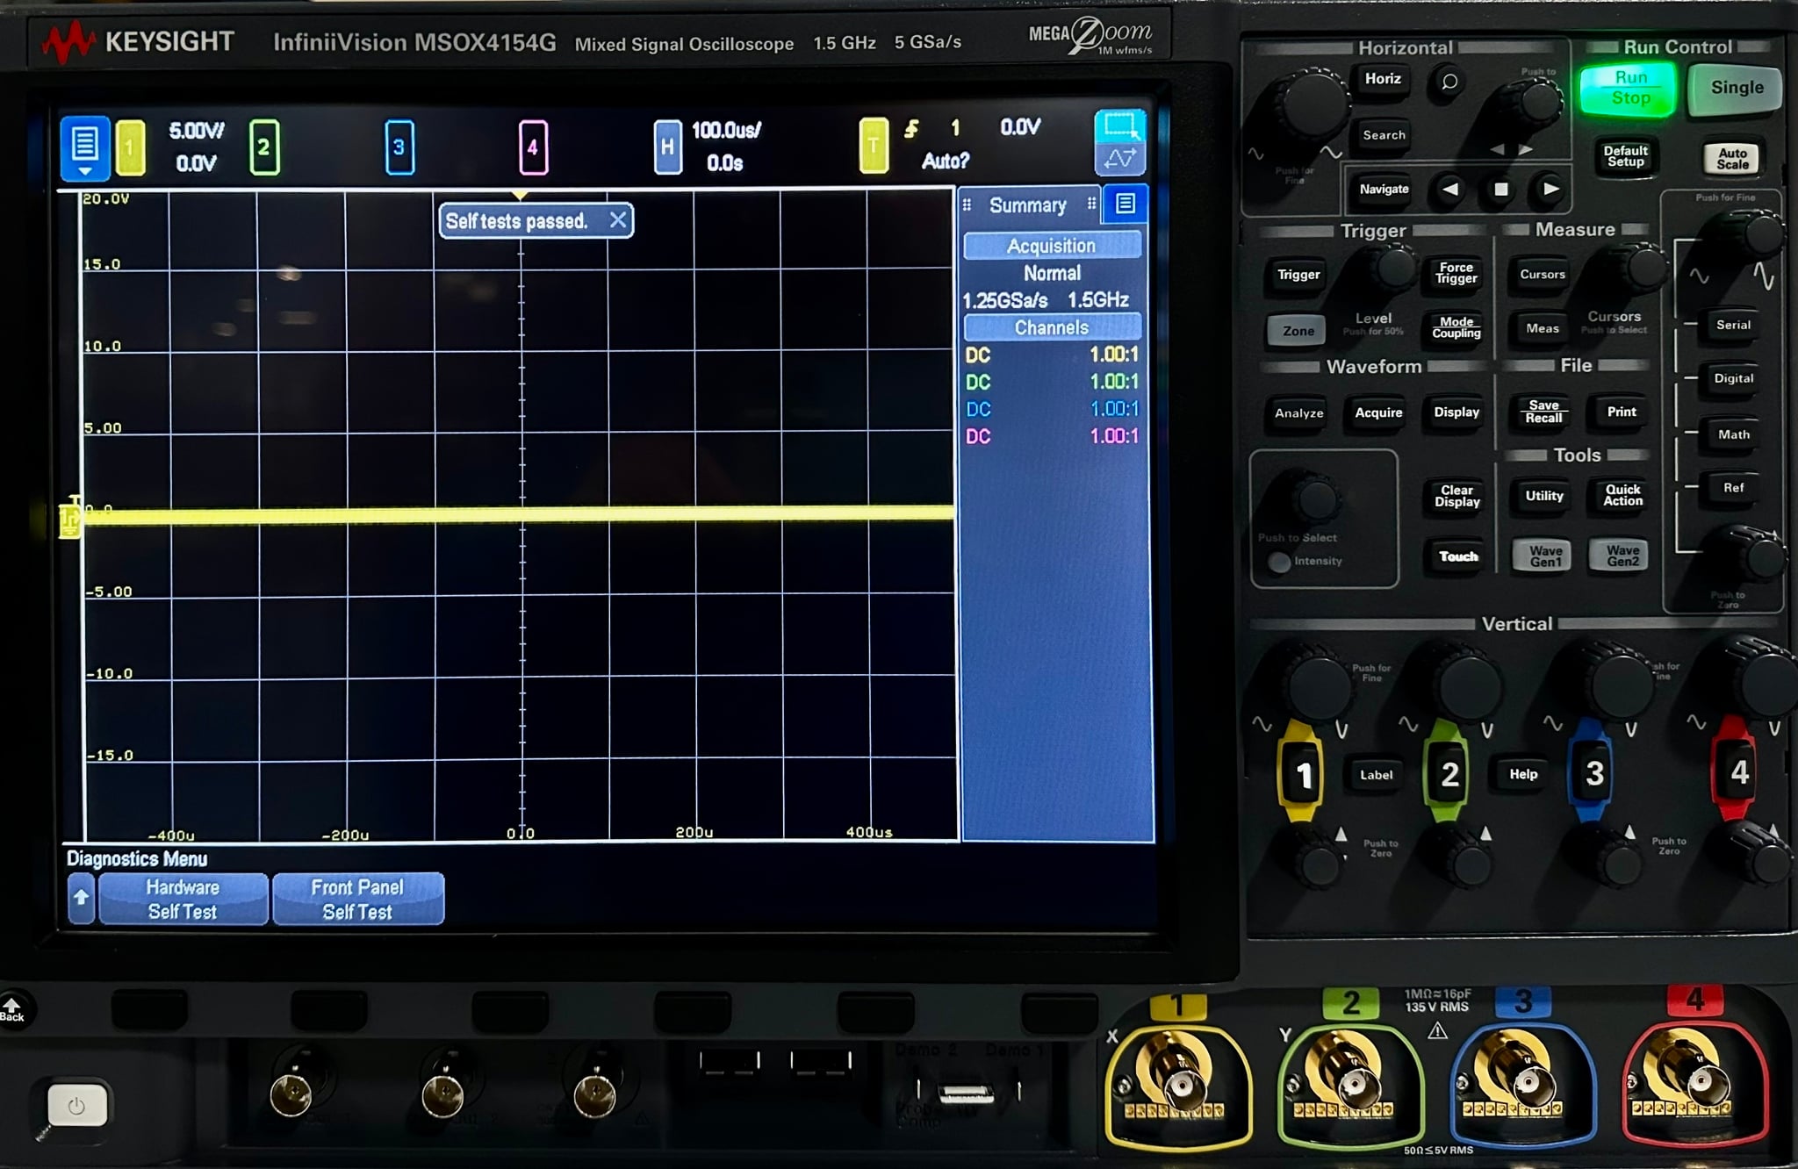Tap the Single acquisition key
Viewport: 1798px width, 1169px height.
[x=1737, y=88]
